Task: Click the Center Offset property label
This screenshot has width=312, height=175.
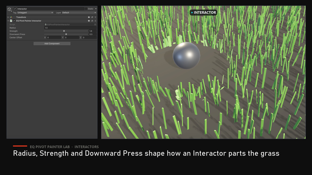Action: pyautogui.click(x=16, y=38)
